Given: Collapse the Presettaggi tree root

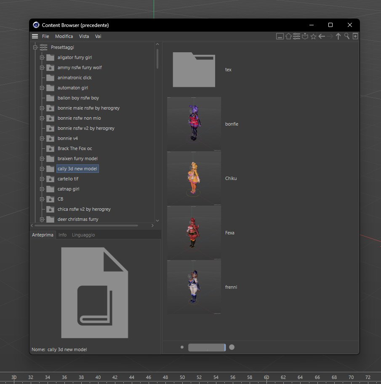Looking at the screenshot, I should [x=35, y=47].
